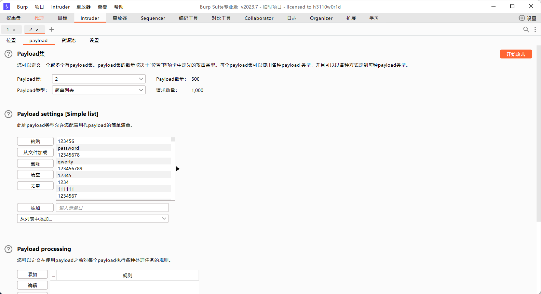Switch to the 编码工具 tab
The width and height of the screenshot is (541, 294).
188,18
